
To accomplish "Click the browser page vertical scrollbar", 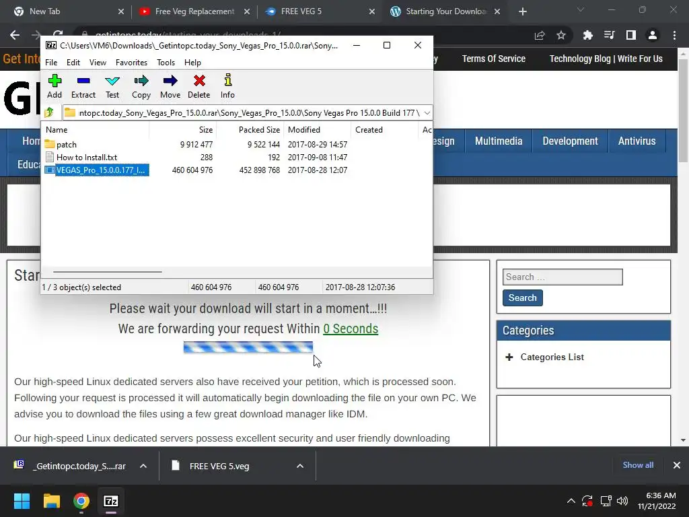I will [x=683, y=110].
